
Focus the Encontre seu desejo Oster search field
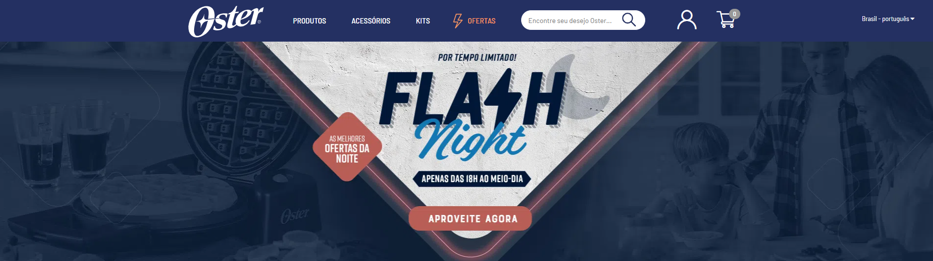pos(571,20)
